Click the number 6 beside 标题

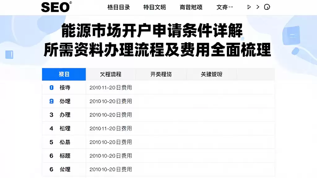click(x=51, y=156)
